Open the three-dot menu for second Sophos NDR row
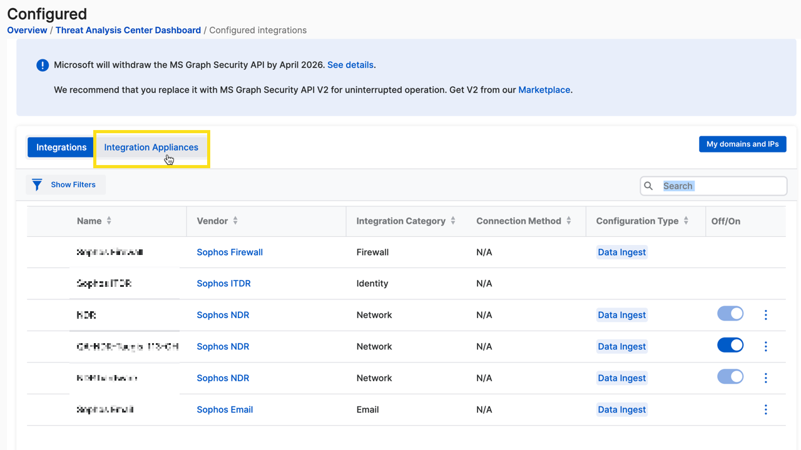This screenshot has width=801, height=450. tap(766, 346)
